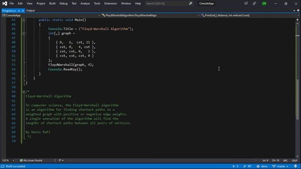
Task: Click the 'By Denis Rafi' comment
Action: (x=38, y=132)
